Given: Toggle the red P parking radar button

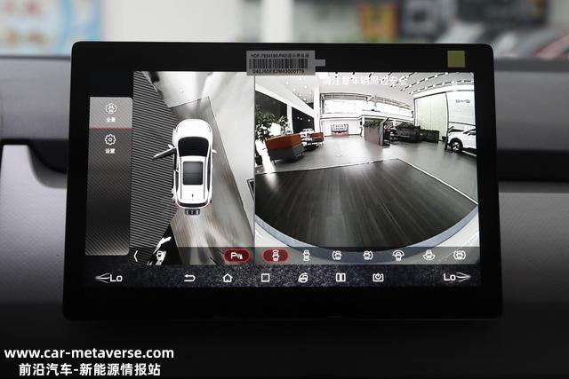Looking at the screenshot, I should pos(237,256).
